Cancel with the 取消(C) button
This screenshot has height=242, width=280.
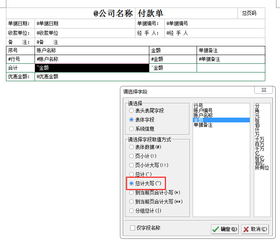pos(255,229)
